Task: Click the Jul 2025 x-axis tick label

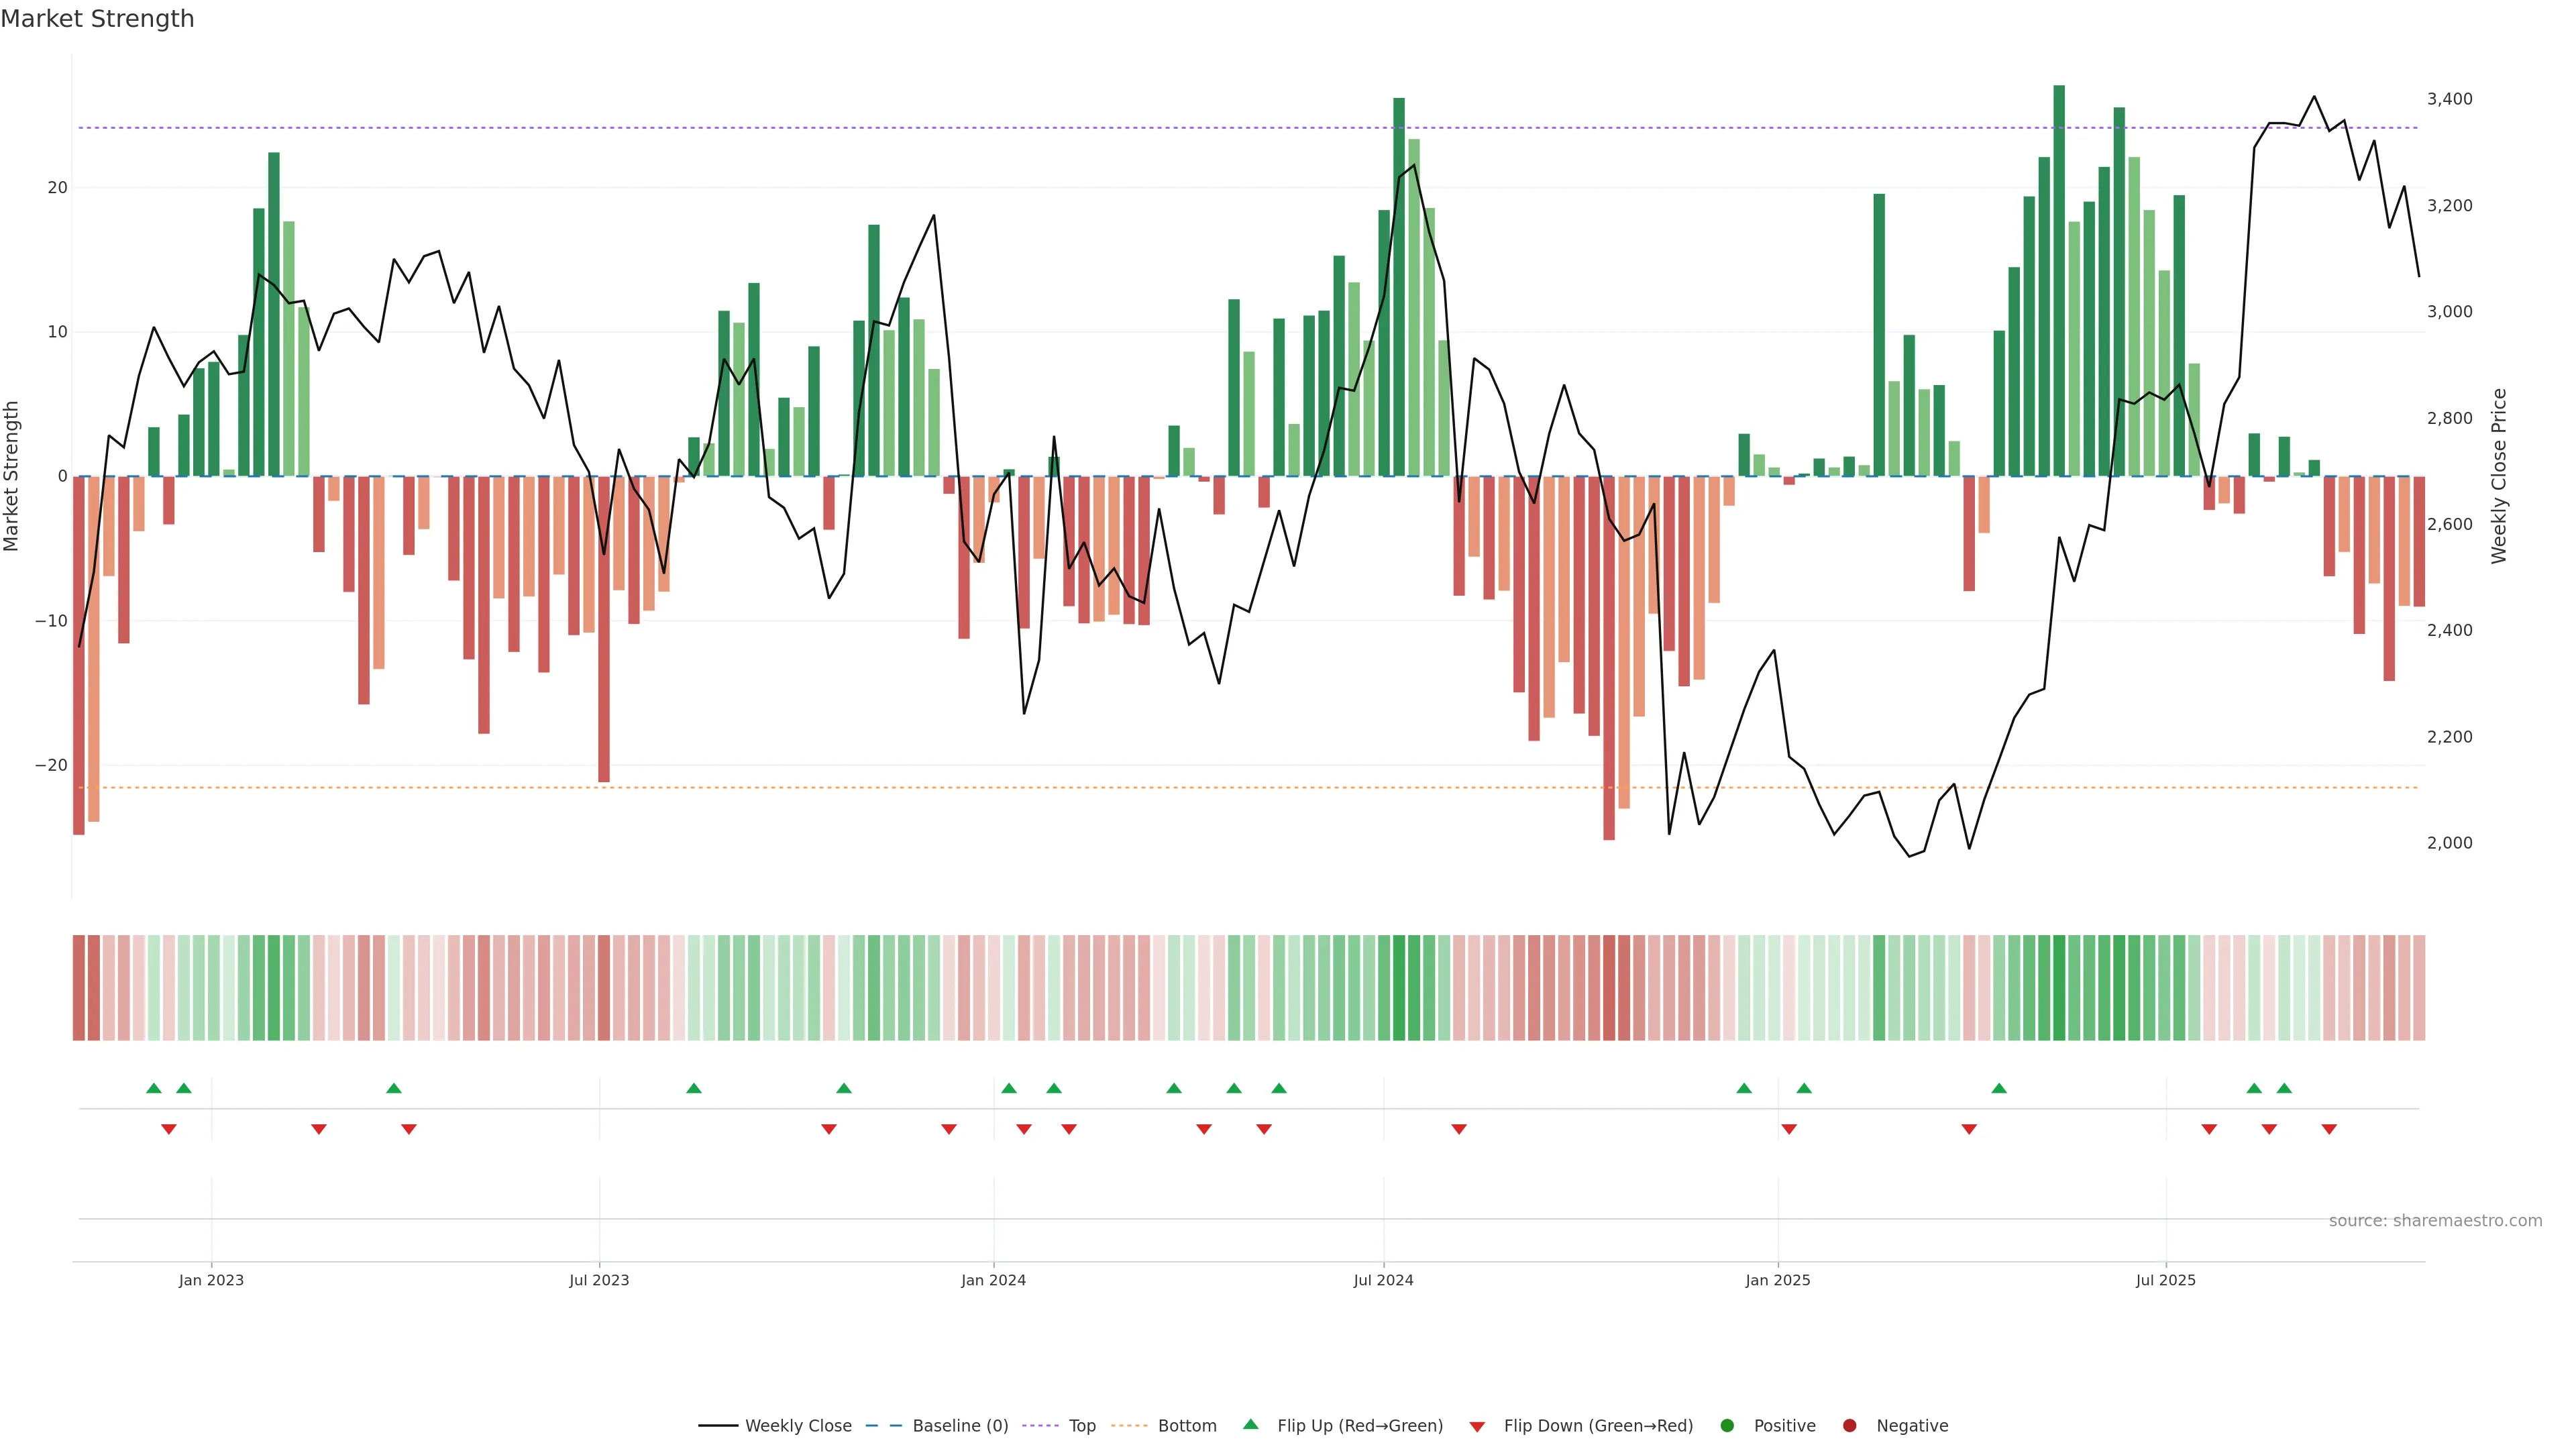Action: click(2165, 1280)
